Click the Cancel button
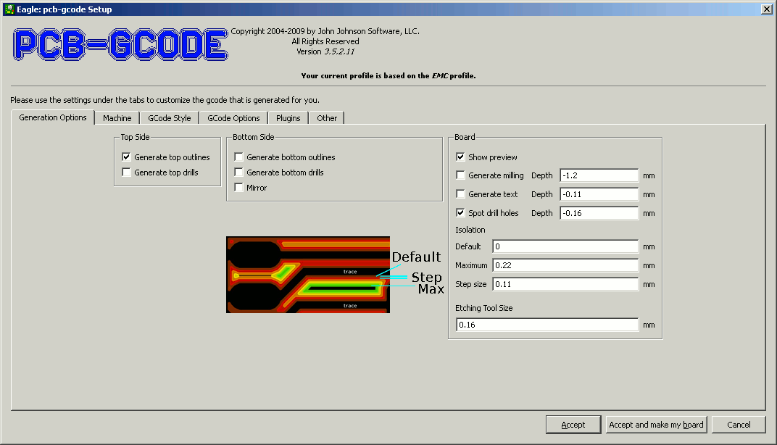 tap(739, 425)
